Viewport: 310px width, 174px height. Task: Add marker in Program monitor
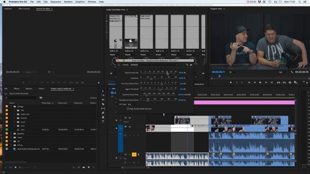tap(231, 83)
